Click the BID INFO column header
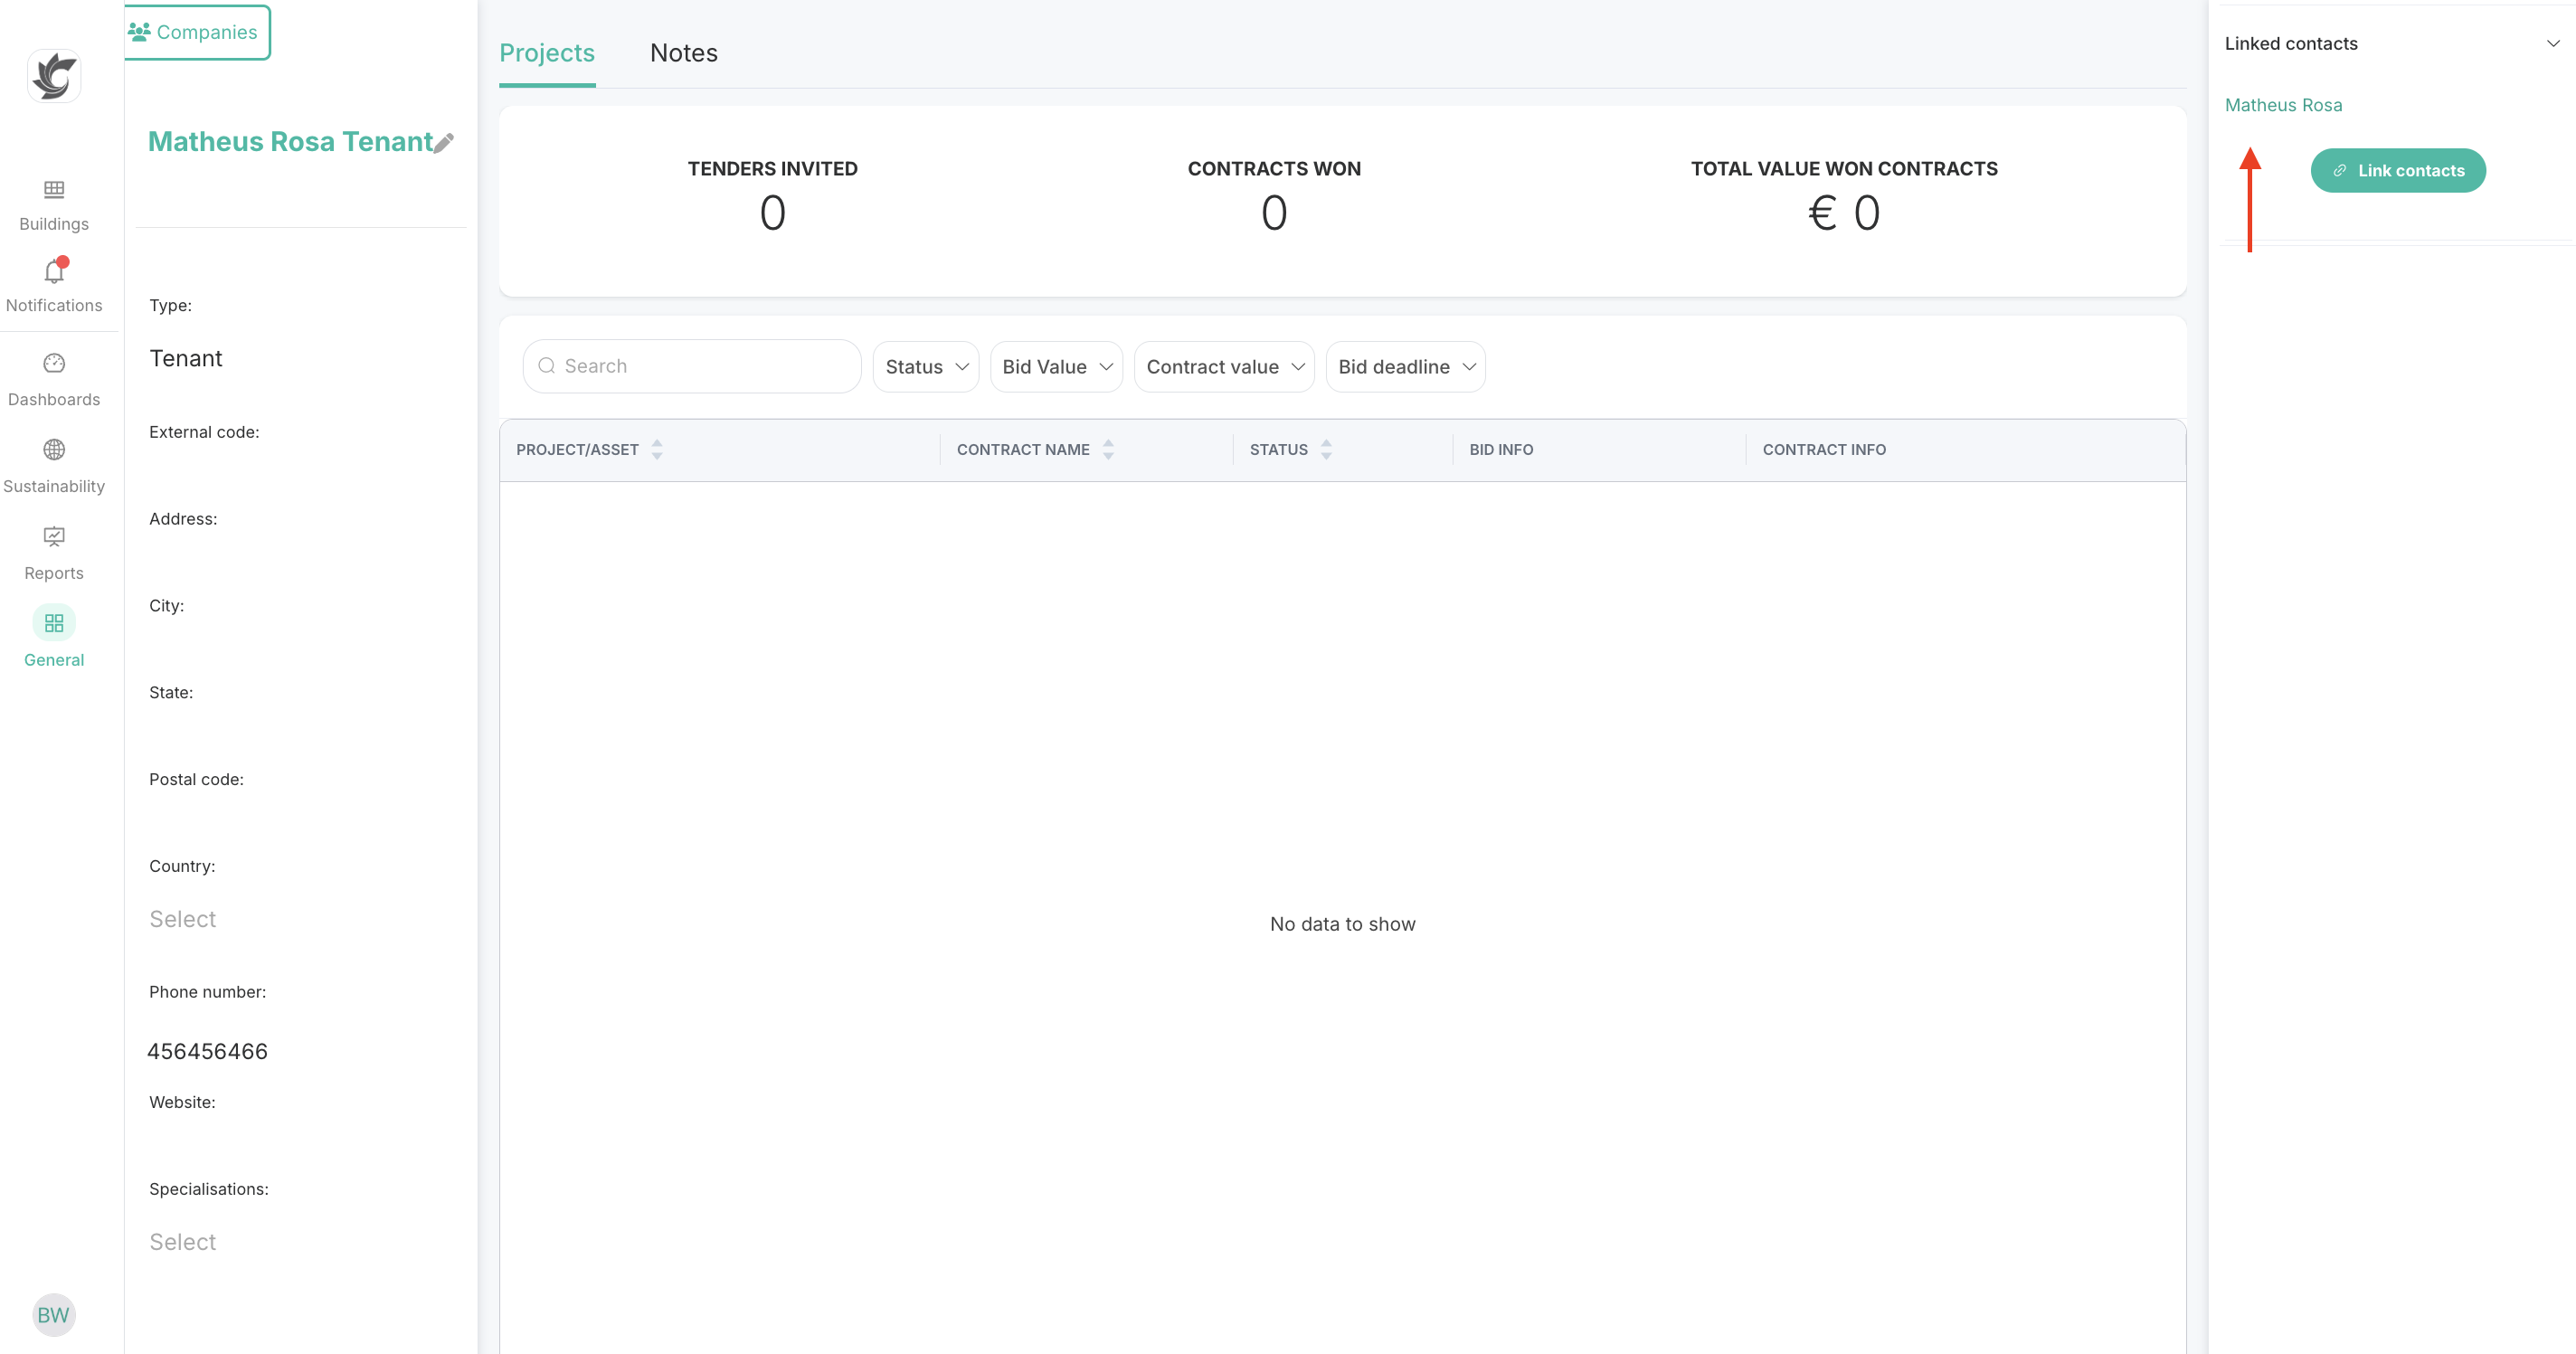This screenshot has height=1354, width=2576. click(1500, 450)
